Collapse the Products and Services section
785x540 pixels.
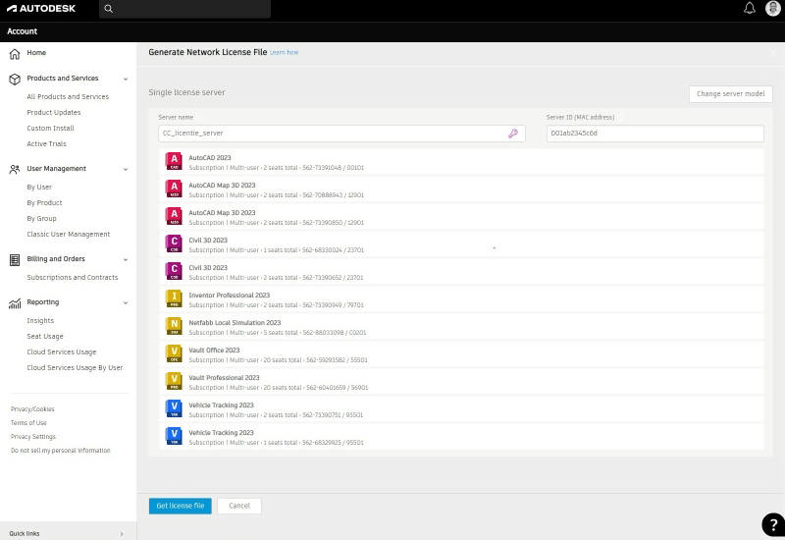pos(125,79)
